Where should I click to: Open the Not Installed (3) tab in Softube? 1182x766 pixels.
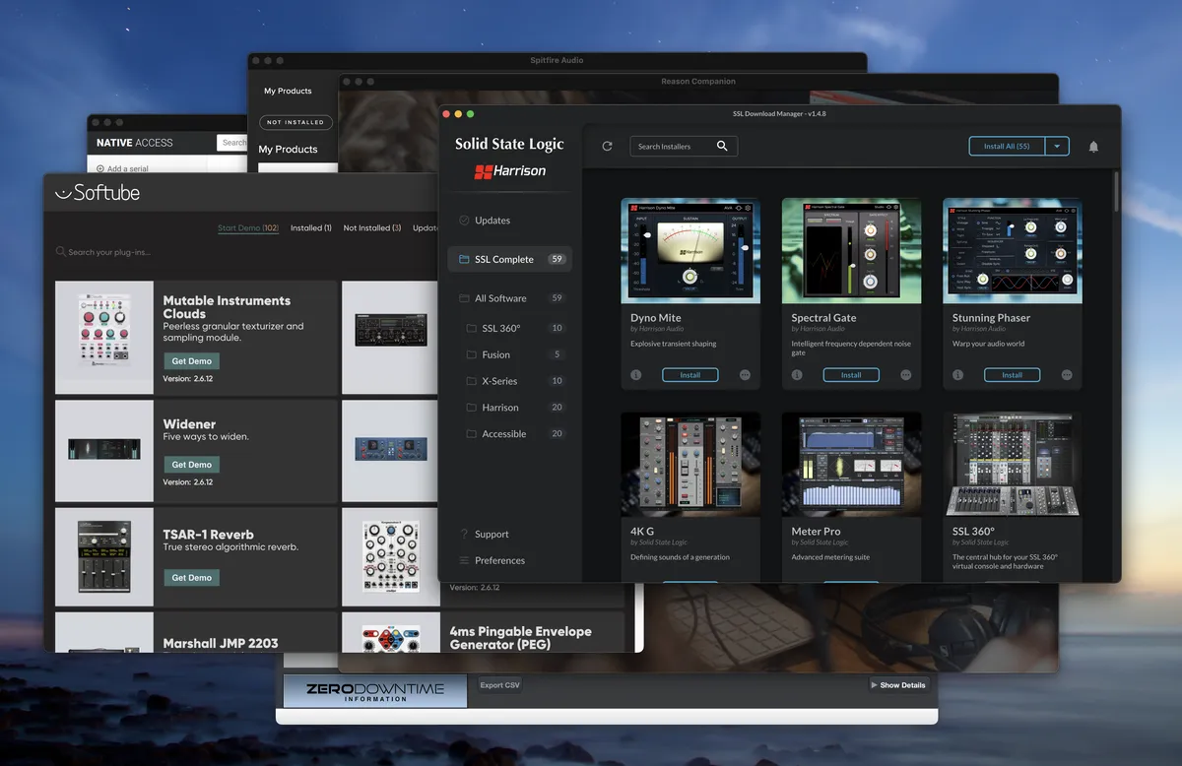pyautogui.click(x=371, y=227)
